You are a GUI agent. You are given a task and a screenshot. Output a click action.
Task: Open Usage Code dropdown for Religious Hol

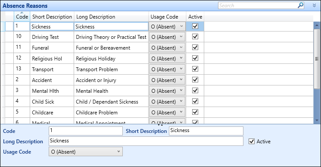coord(167,58)
